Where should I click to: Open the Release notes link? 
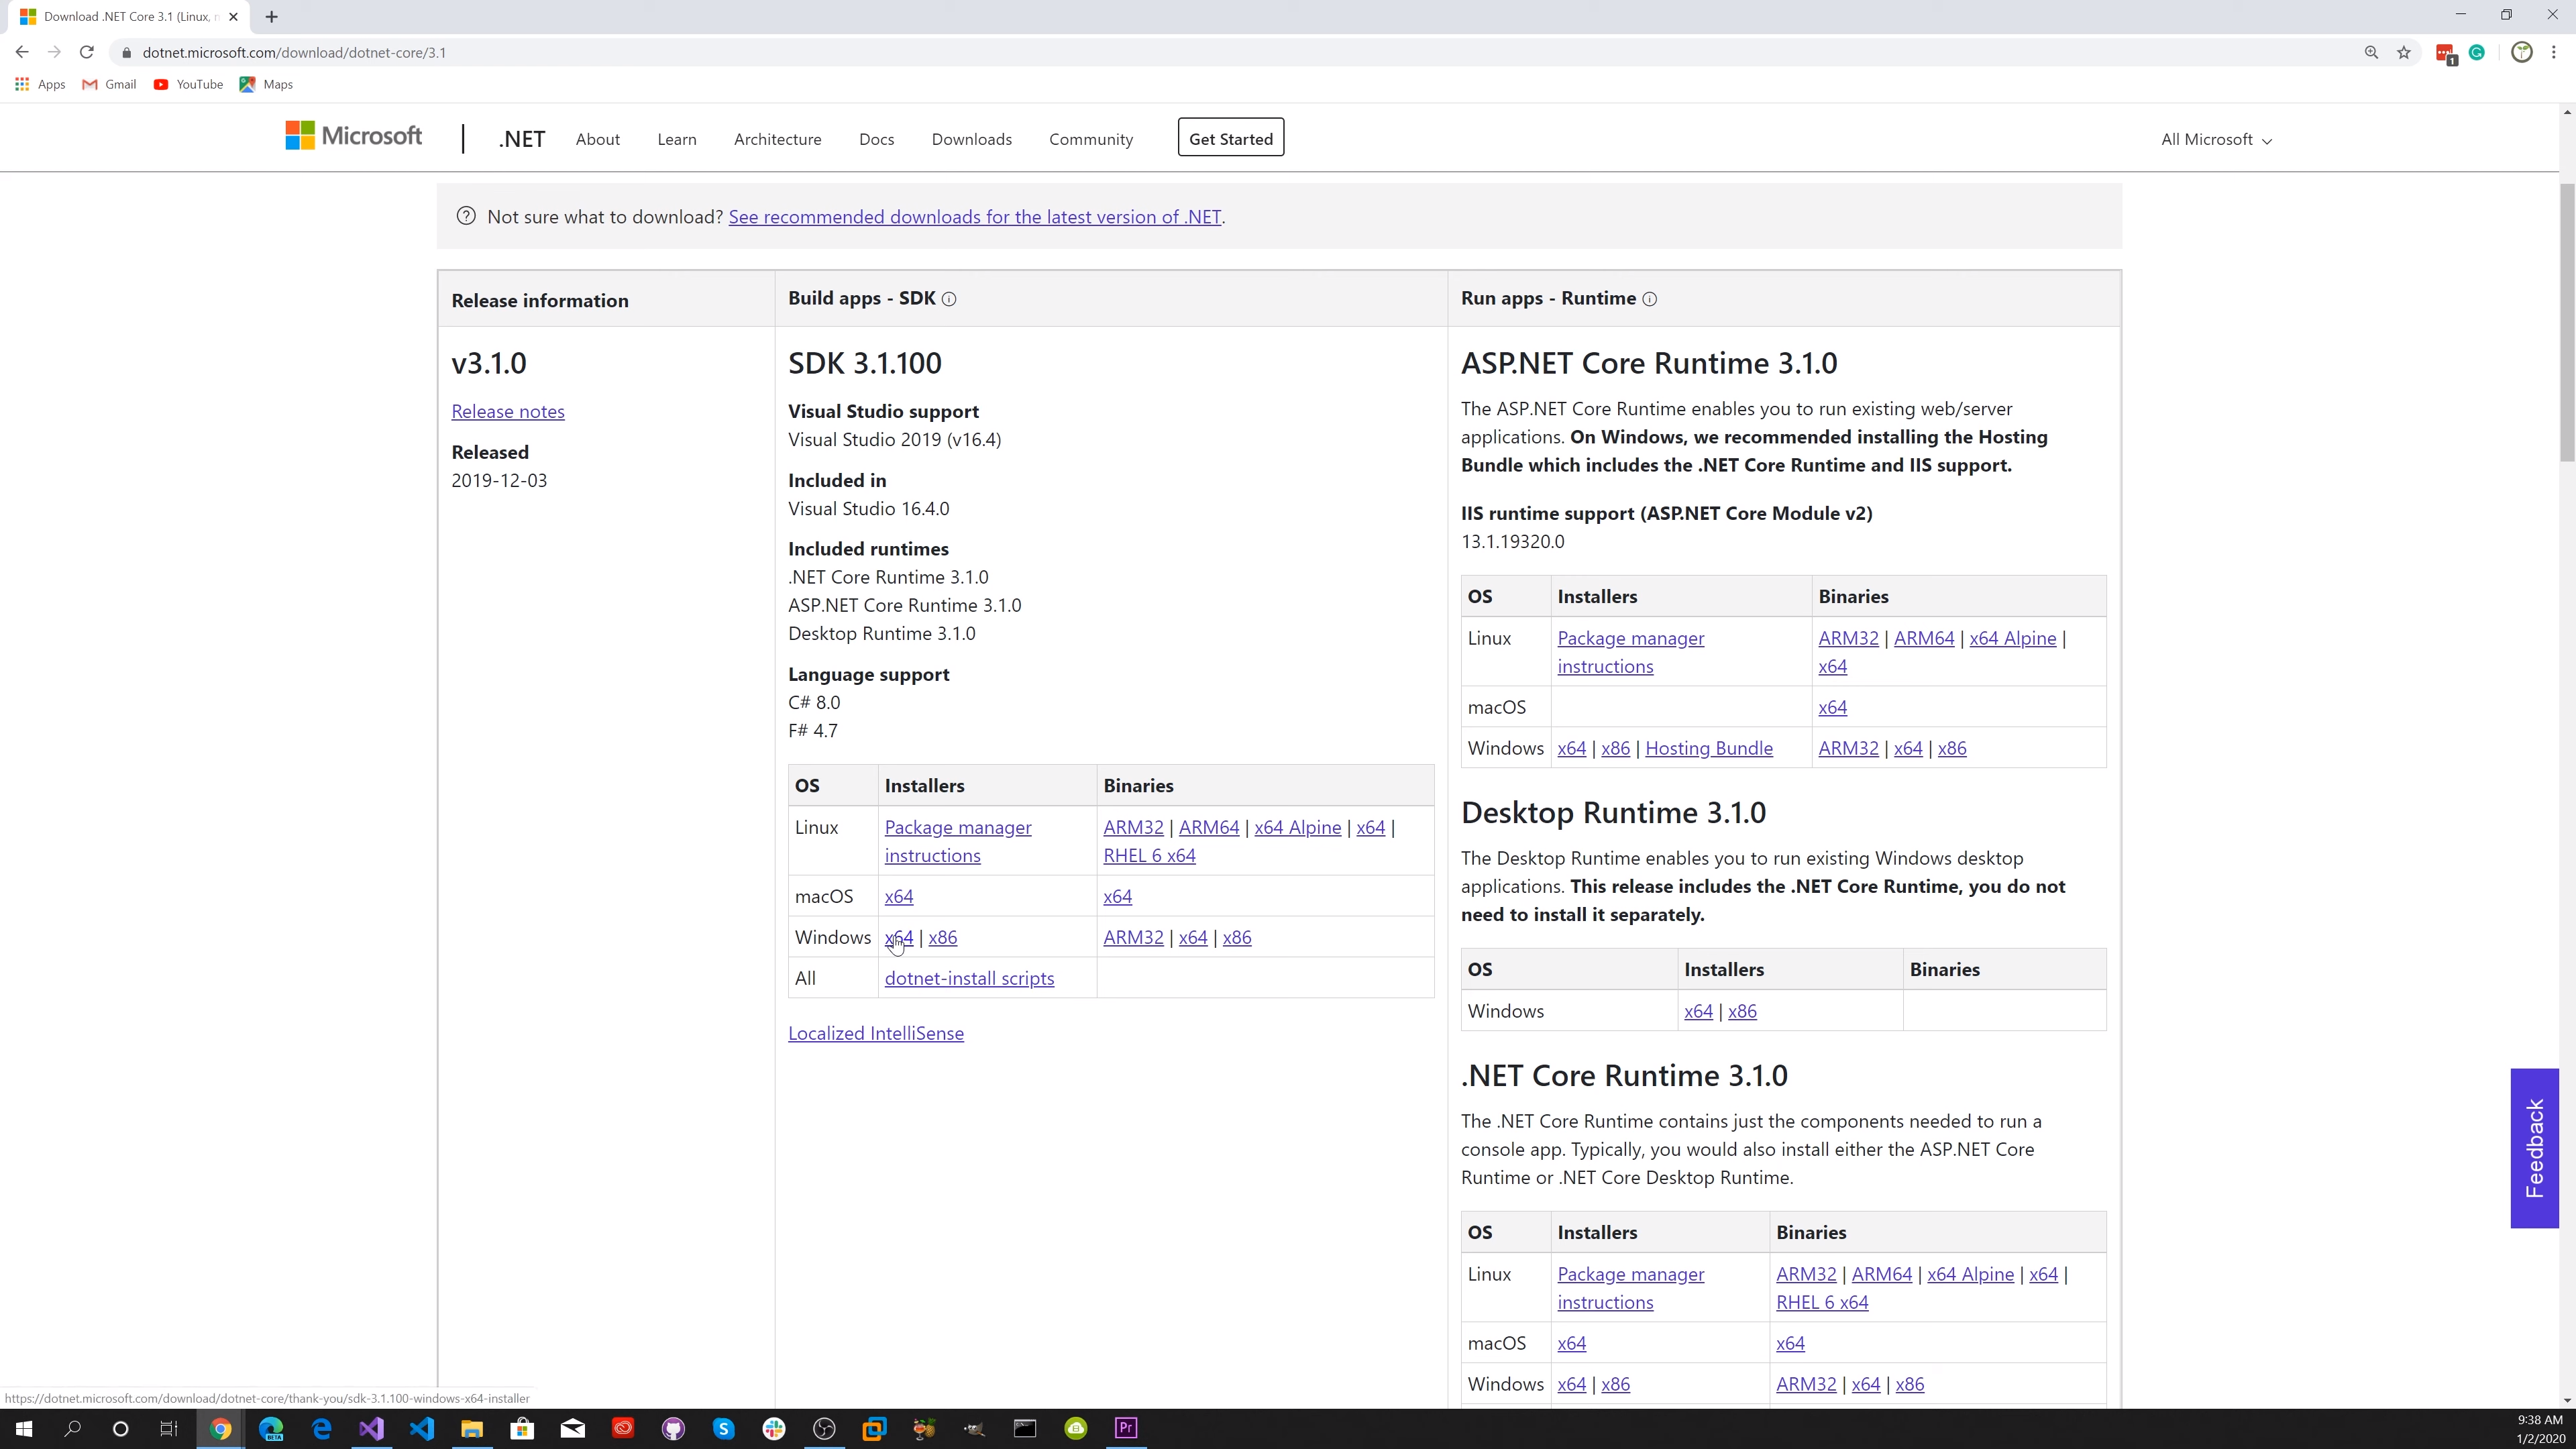click(508, 411)
